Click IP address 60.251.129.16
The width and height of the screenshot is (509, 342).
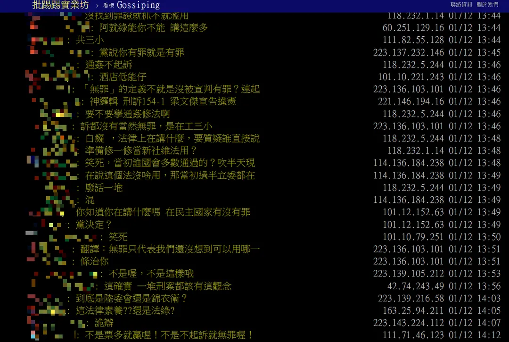[x=413, y=28]
